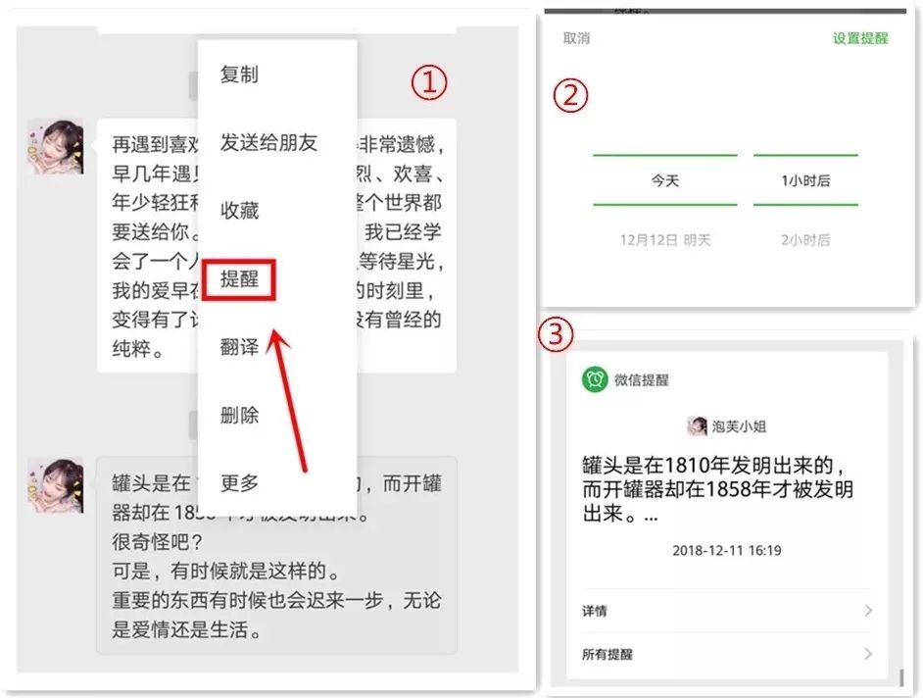Choose 收藏 to favorite the message
This screenshot has width=923, height=698.
point(241,210)
